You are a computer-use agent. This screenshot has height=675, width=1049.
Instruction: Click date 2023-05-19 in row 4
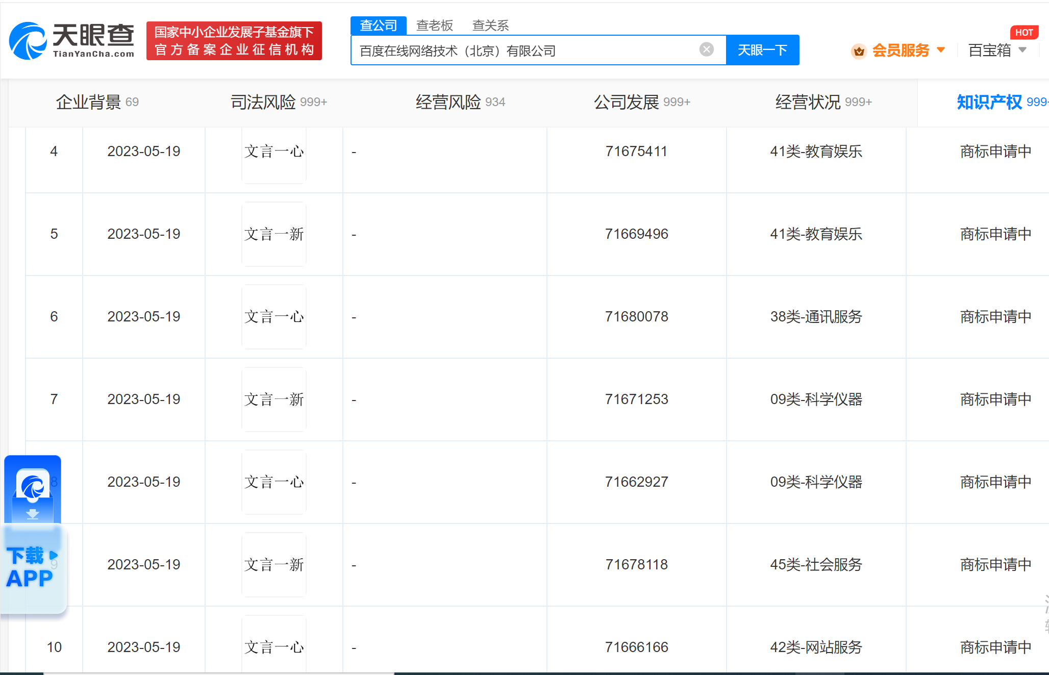(x=143, y=152)
